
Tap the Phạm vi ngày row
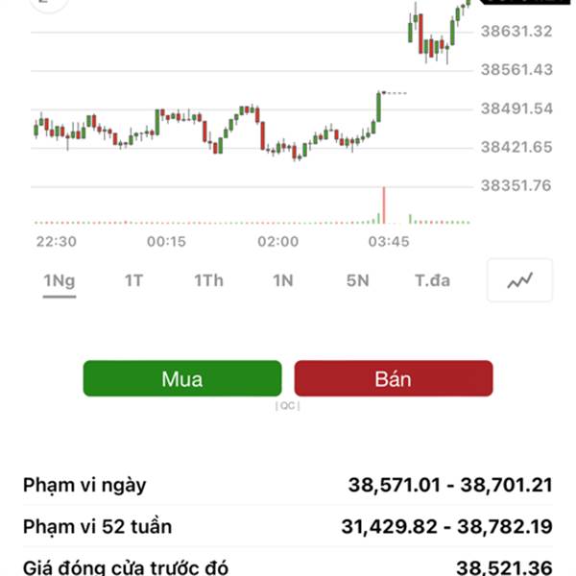288,485
